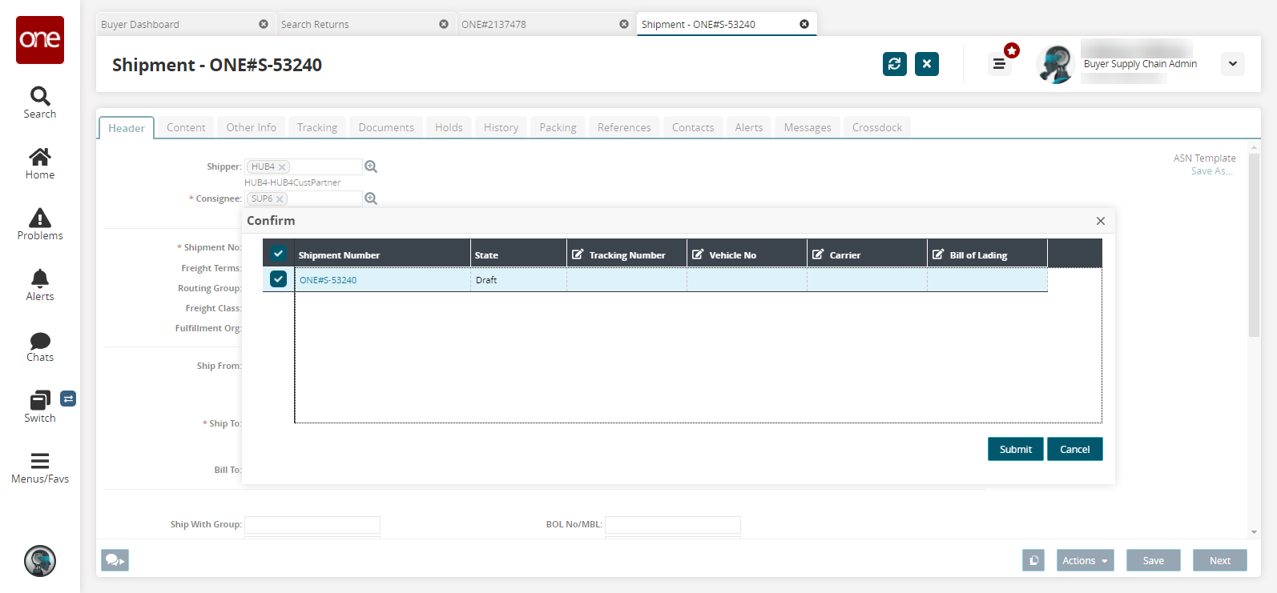Close the shipment with the X icon button

pyautogui.click(x=927, y=64)
